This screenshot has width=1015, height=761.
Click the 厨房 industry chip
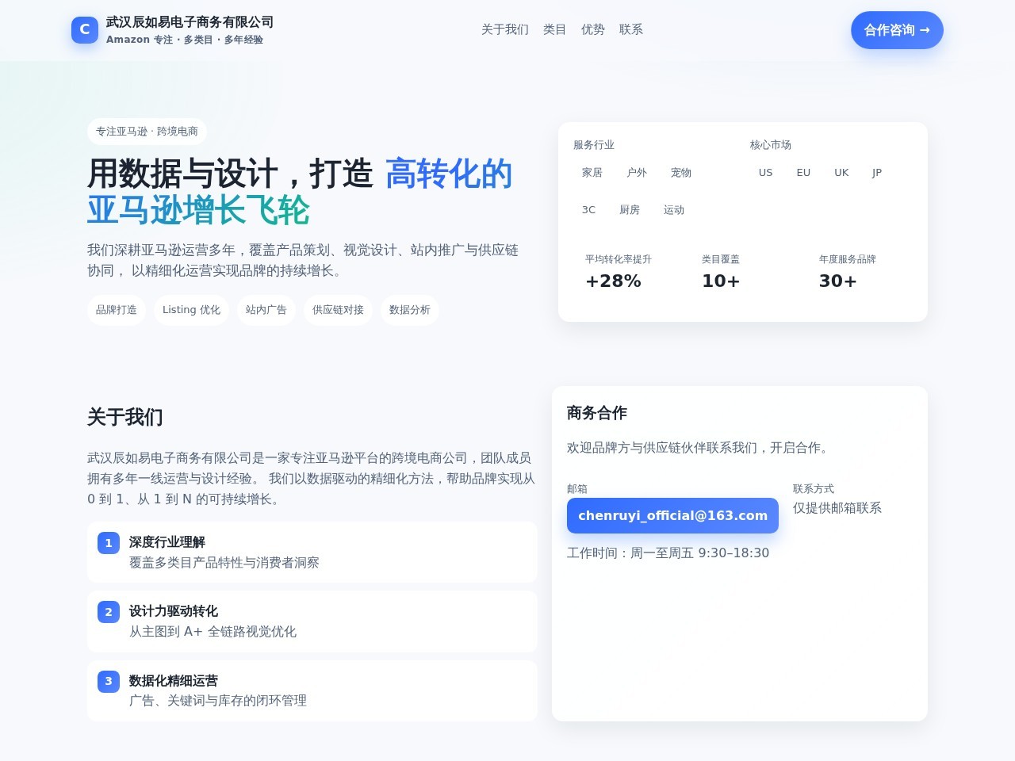(x=630, y=210)
